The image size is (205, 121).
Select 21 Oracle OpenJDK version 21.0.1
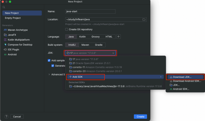(115, 63)
